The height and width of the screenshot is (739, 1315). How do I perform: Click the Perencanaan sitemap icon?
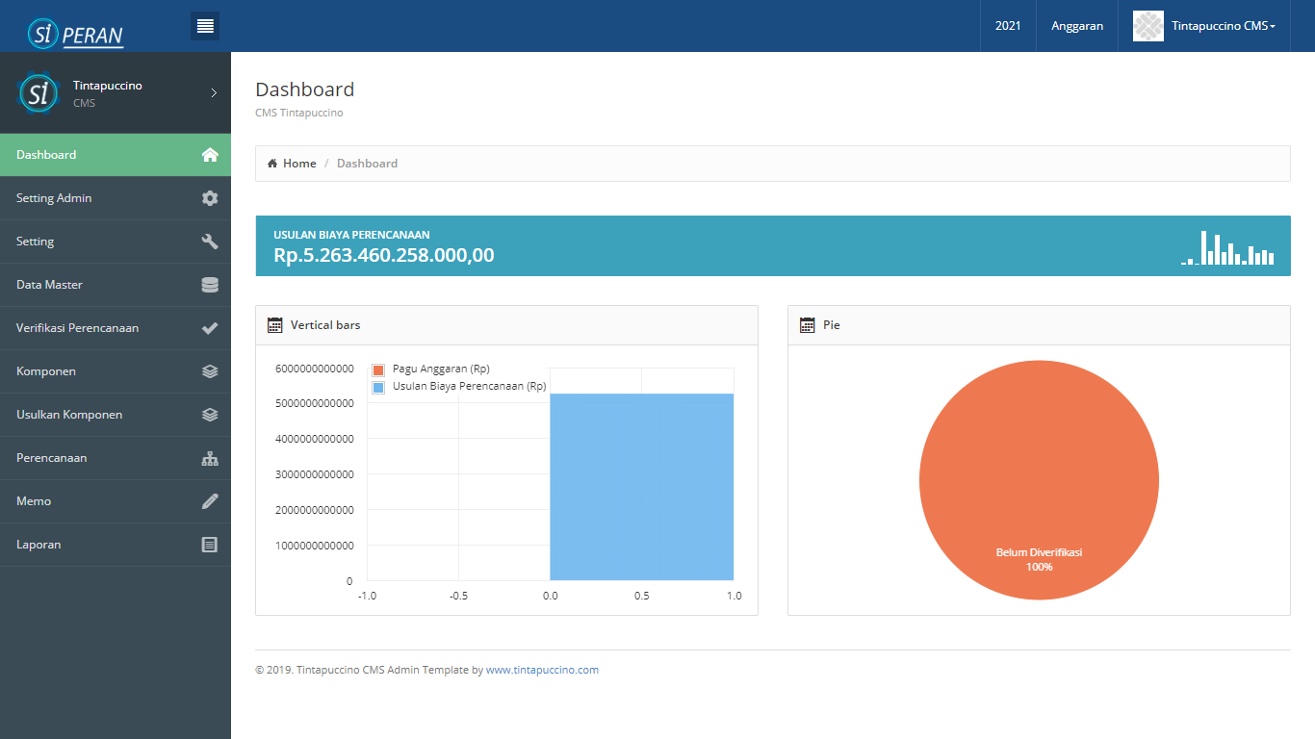[210, 458]
